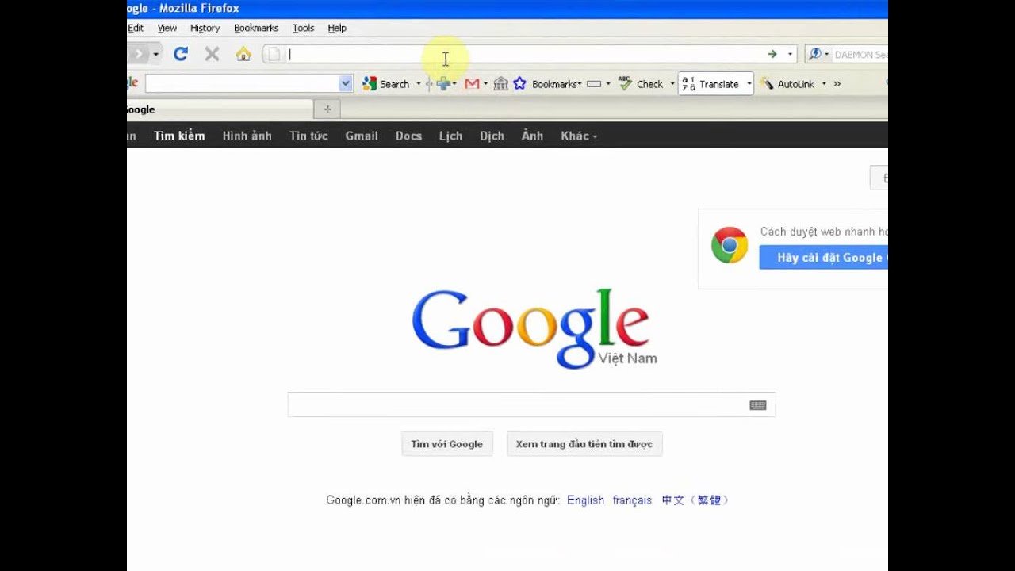
Task: Open Gmail from the toolbar M icon
Action: (x=472, y=83)
